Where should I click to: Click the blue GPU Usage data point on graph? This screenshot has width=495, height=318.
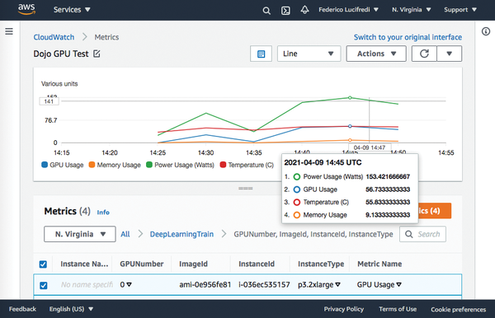(x=350, y=126)
